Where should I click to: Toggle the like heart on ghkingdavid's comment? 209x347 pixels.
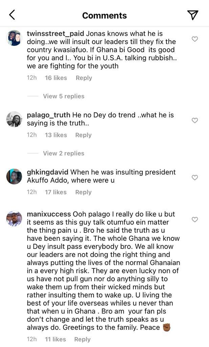point(195,177)
